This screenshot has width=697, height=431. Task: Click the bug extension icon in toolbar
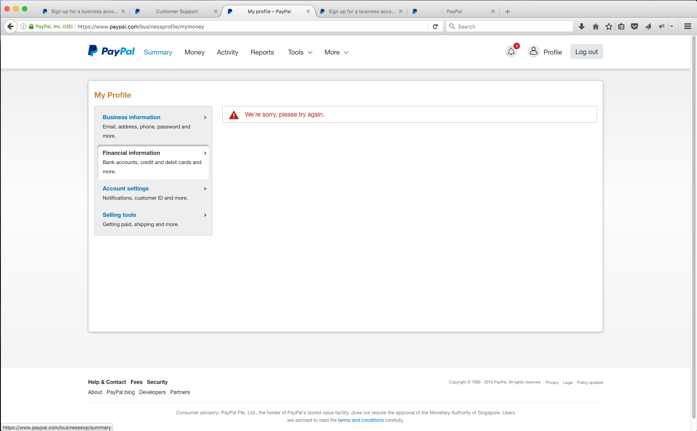[x=661, y=26]
